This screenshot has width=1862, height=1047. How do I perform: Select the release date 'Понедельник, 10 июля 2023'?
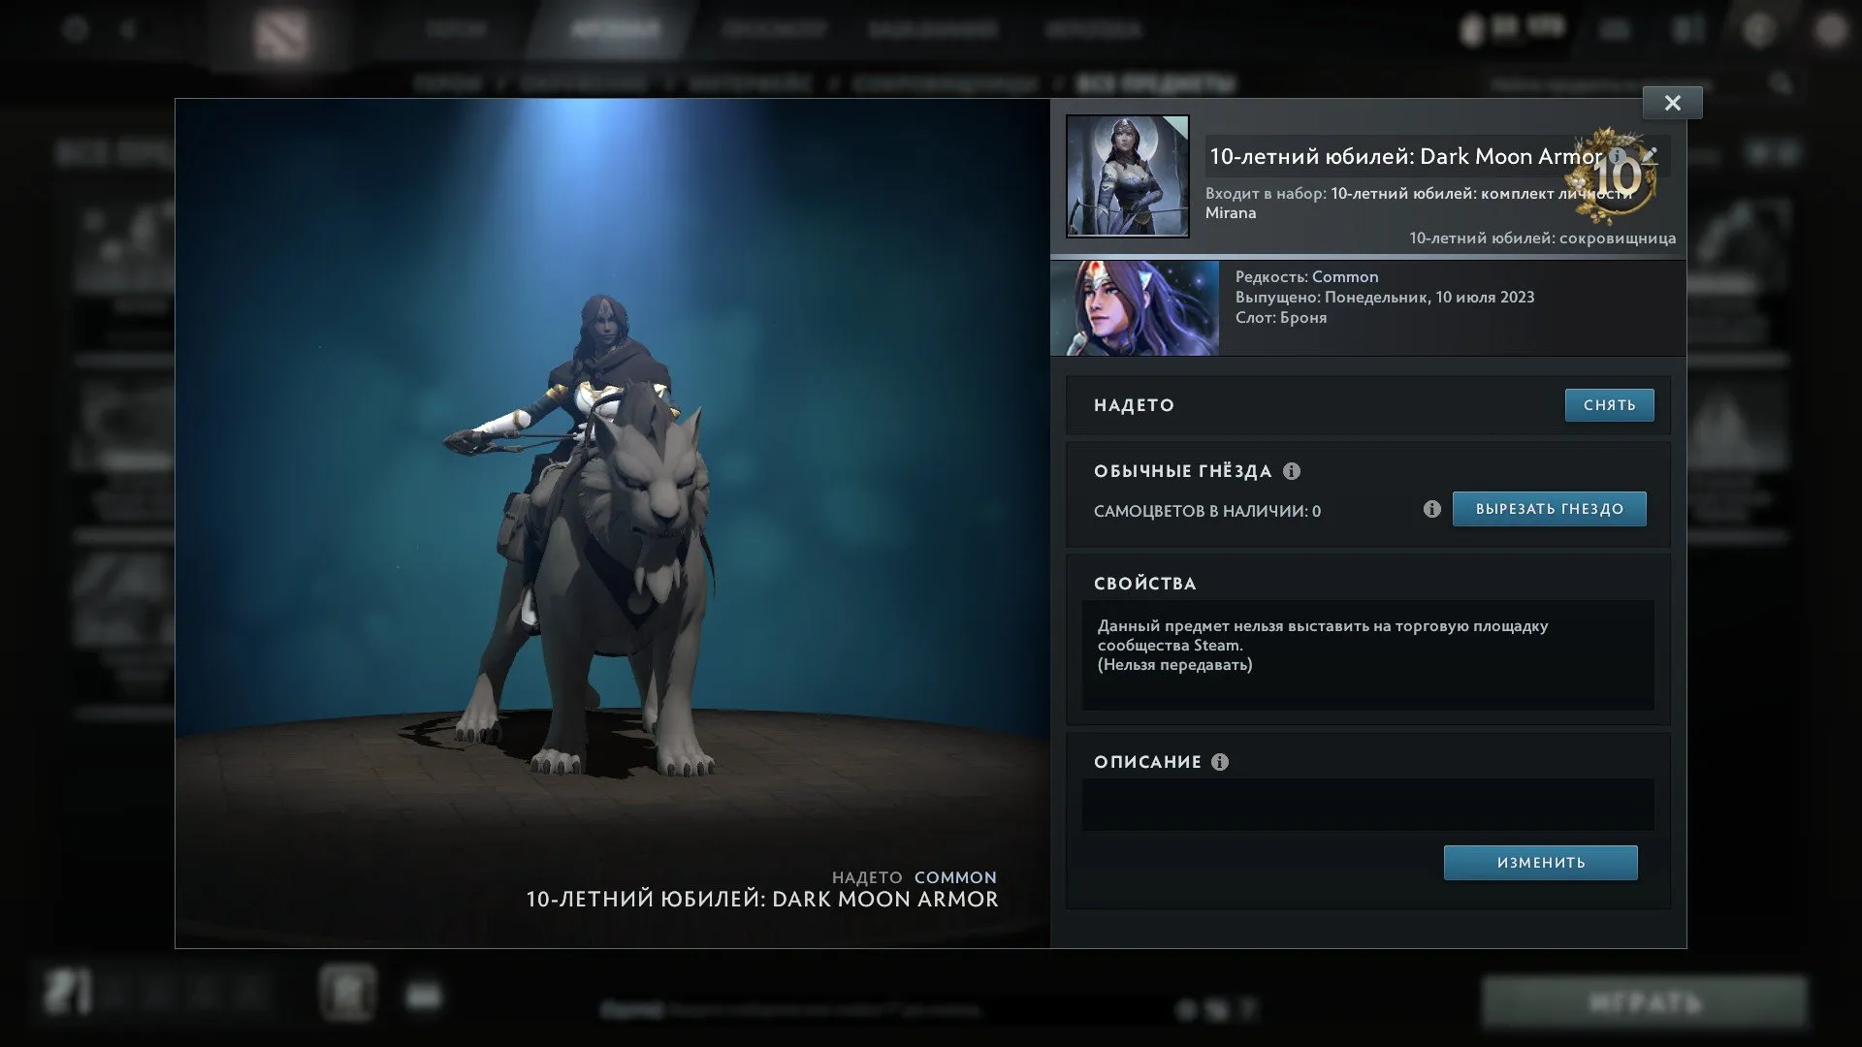1429,298
